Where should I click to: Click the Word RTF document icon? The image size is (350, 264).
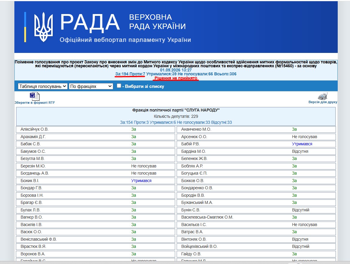(x=35, y=97)
